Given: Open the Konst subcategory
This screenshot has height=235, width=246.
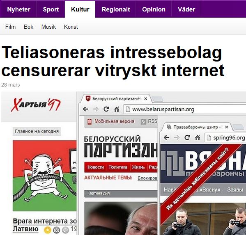Looking at the screenshot, I should tap(71, 27).
